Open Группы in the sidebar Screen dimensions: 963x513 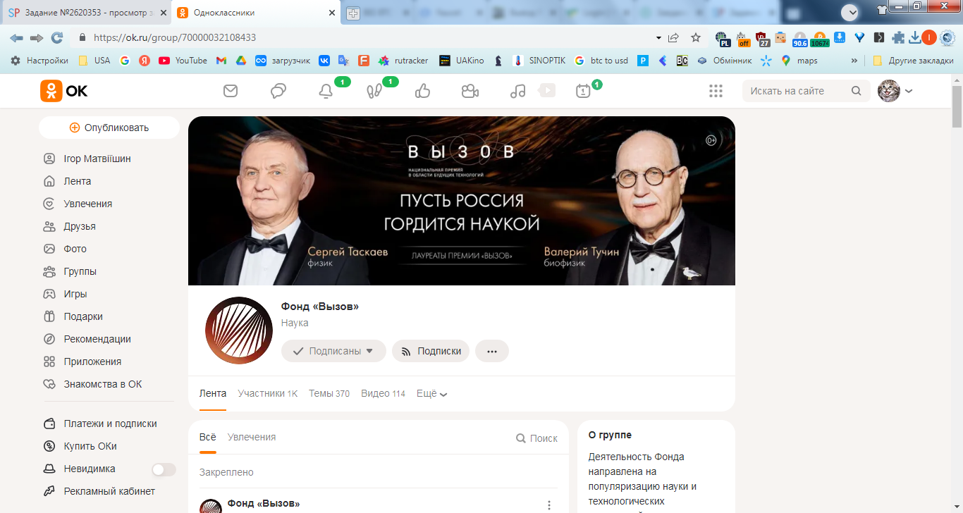(80, 271)
